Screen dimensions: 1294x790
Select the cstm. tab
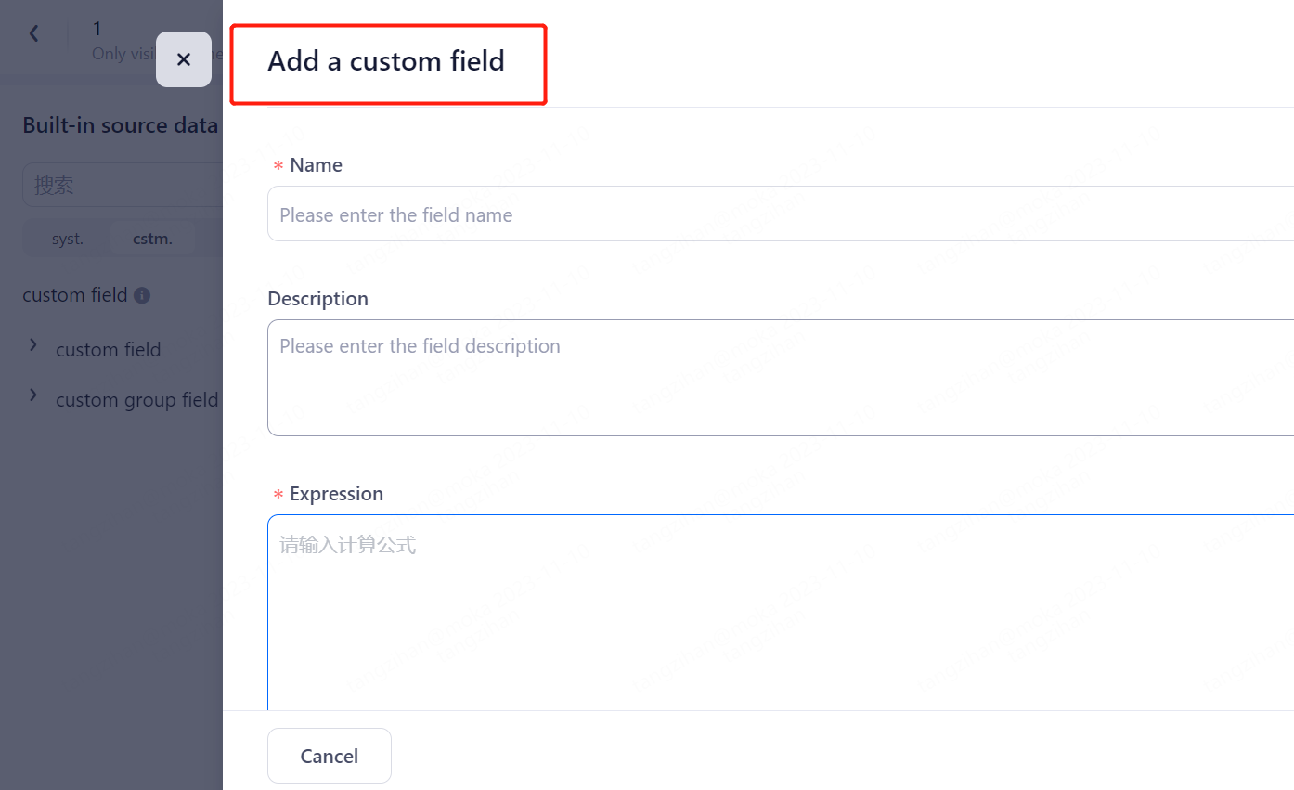pos(152,239)
